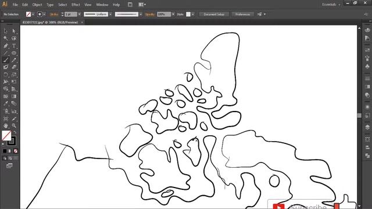The width and height of the screenshot is (372, 209).
Task: Select the Magic Wand tool
Action: 5,38
